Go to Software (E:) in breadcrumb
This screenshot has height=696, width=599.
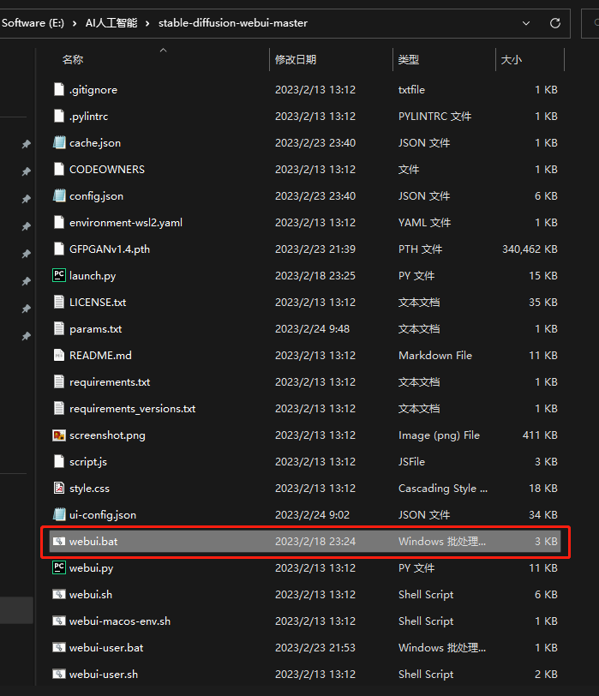coord(33,23)
